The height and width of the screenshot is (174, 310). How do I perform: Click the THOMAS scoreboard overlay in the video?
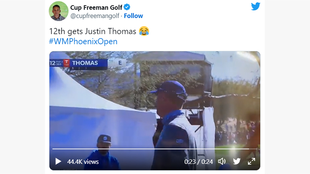(x=85, y=63)
